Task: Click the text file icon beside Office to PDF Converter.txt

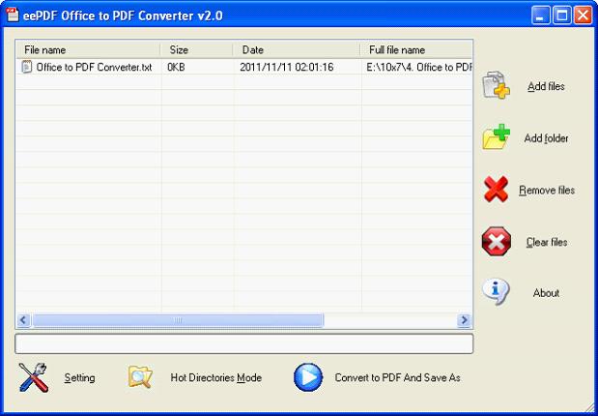Action: [x=27, y=67]
